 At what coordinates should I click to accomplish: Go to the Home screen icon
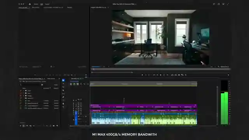coord(30,4)
